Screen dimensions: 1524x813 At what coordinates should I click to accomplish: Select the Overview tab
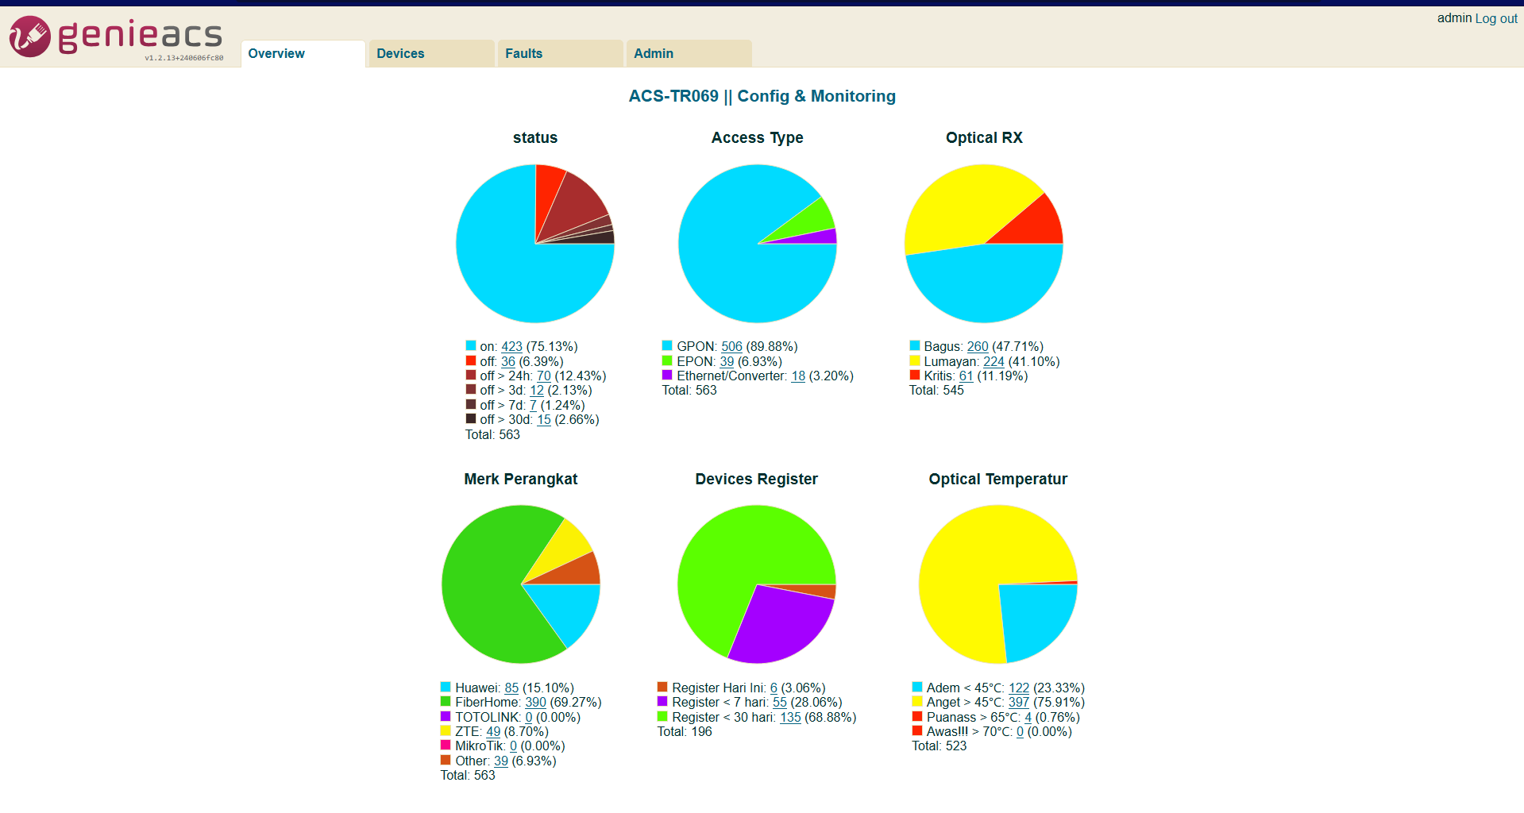click(303, 53)
